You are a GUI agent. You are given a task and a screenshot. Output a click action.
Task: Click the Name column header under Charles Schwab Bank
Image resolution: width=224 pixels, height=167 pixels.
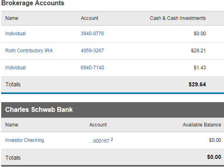pyautogui.click(x=12, y=125)
